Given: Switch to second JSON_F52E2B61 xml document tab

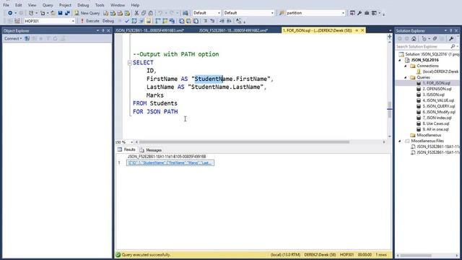Looking at the screenshot, I should coord(233,30).
